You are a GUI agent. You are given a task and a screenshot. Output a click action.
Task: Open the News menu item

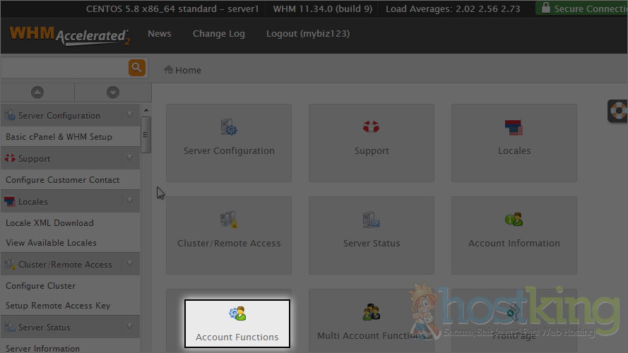[x=159, y=34]
